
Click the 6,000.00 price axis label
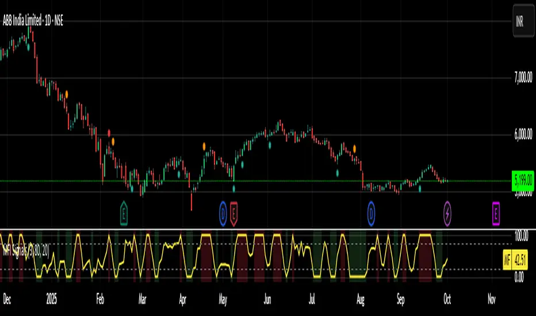point(523,134)
